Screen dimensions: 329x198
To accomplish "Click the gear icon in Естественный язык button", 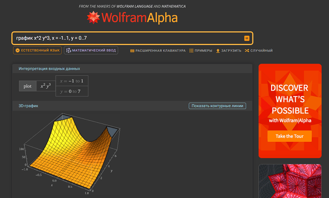I will [18, 50].
